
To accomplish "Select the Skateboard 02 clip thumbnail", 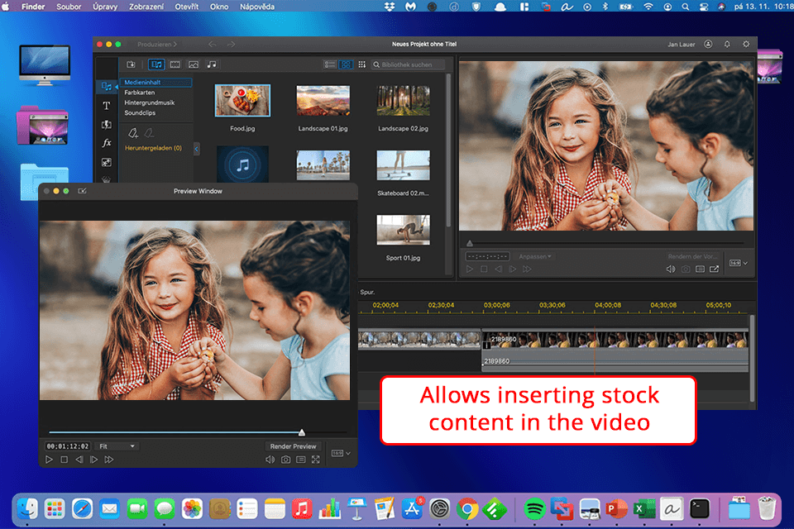I will [x=403, y=165].
